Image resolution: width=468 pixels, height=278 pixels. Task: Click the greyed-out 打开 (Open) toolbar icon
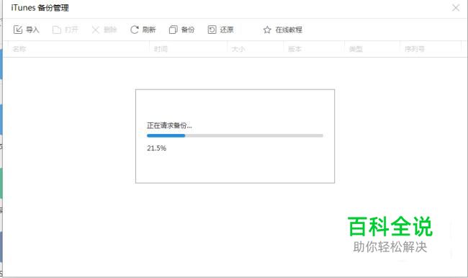click(56, 30)
